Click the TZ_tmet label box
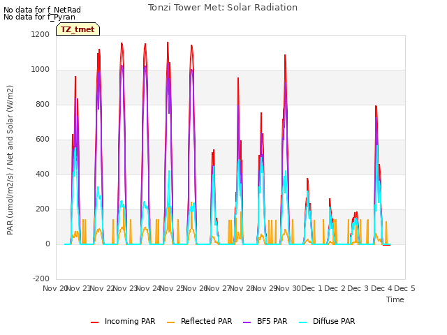The height and width of the screenshot is (335, 447). click(78, 29)
